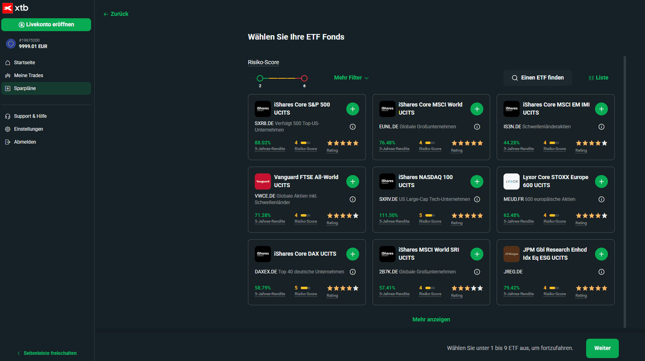Click the Vanguard FTSE All-World UCITS title
This screenshot has height=361, width=645.
click(x=306, y=181)
